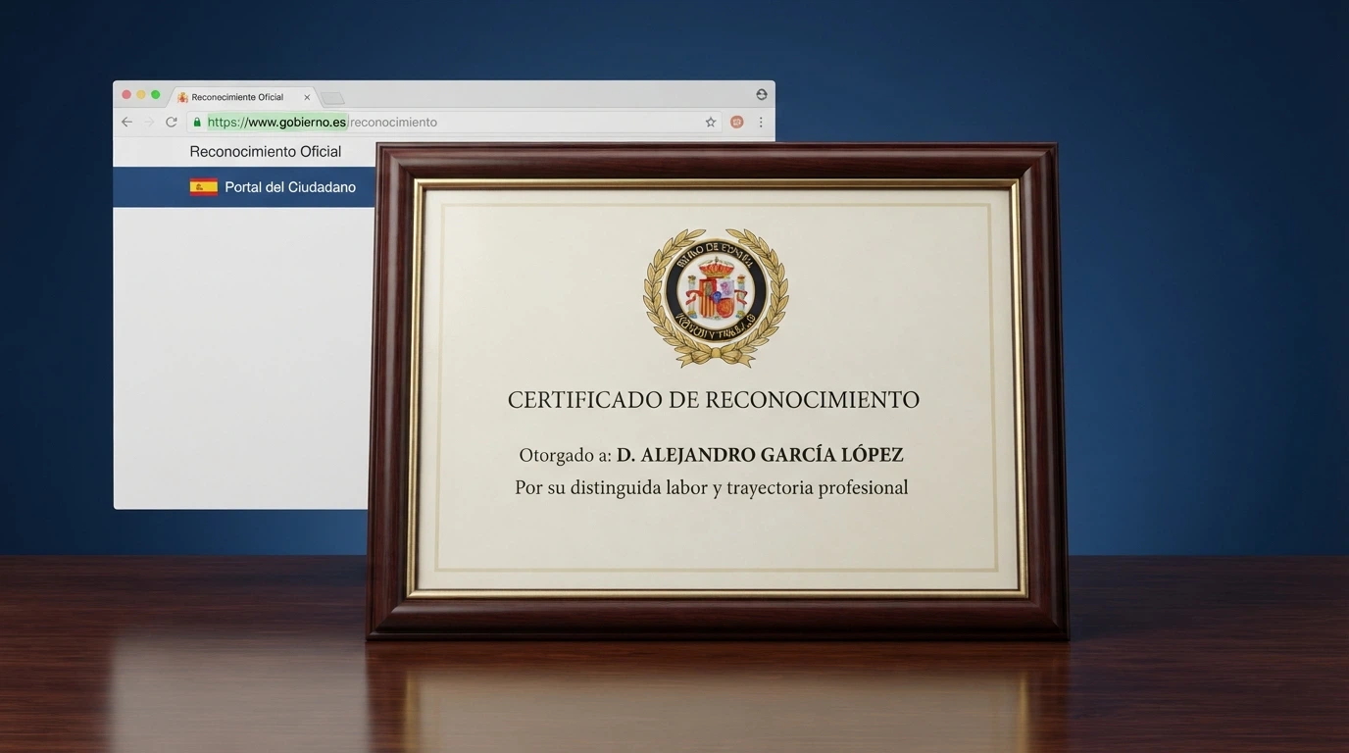This screenshot has width=1349, height=753.
Task: Go back with the browser back arrow
Action: pyautogui.click(x=126, y=122)
